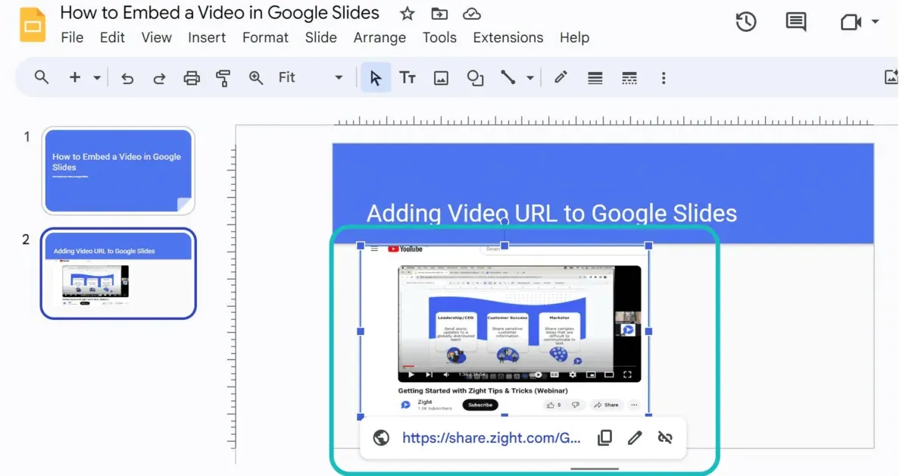This screenshot has width=909, height=476.
Task: Click the remove link icon
Action: point(666,437)
